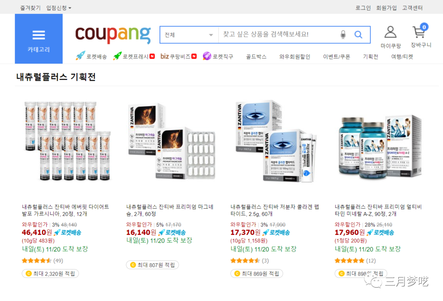Click the Coupang logo
The width and height of the screenshot is (443, 301).
[113, 35]
